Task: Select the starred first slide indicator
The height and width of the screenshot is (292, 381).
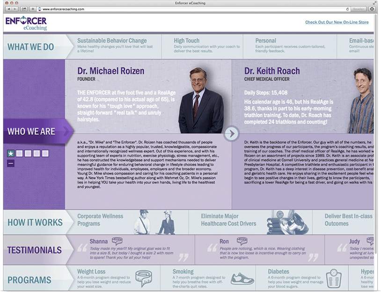Action: tap(10, 153)
